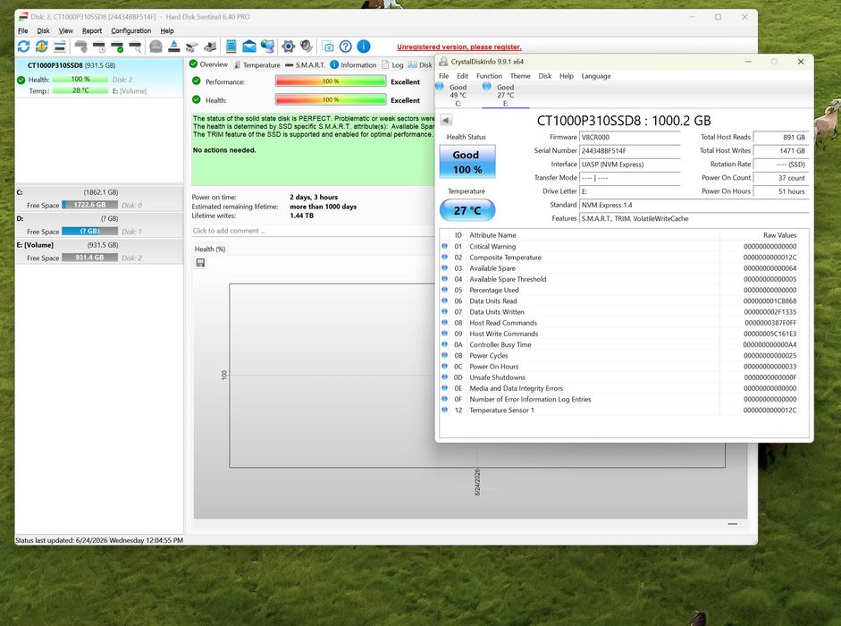Image resolution: width=841 pixels, height=626 pixels.
Task: Click the back arrow in CrystalDiskInfo
Action: coord(446,120)
